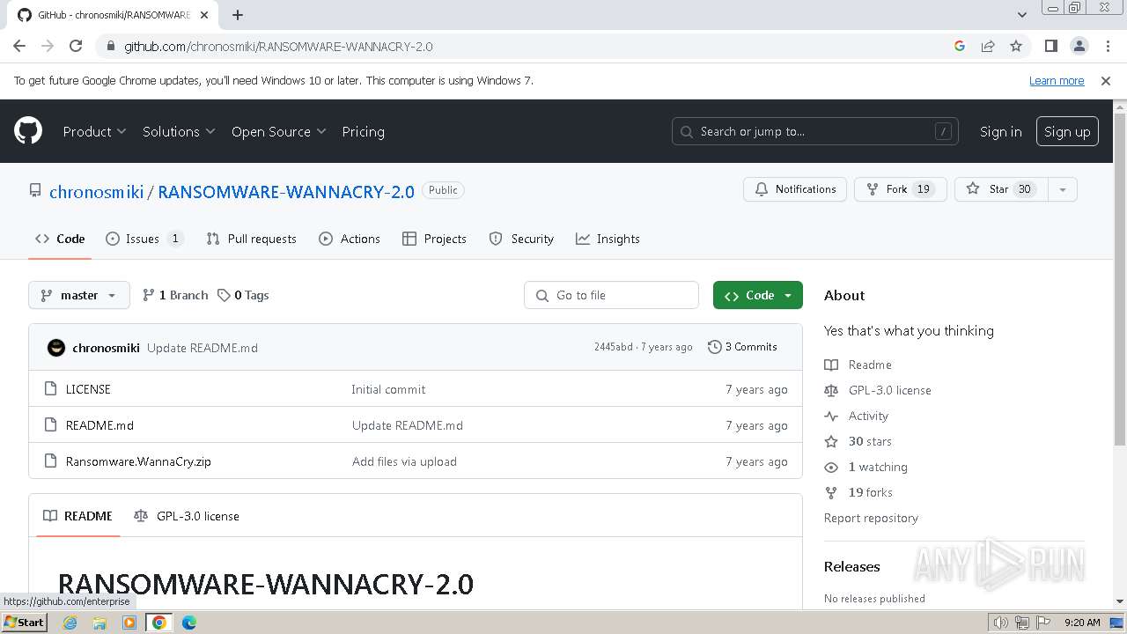Open the 3 Commits history link
The height and width of the screenshot is (634, 1127).
point(742,347)
